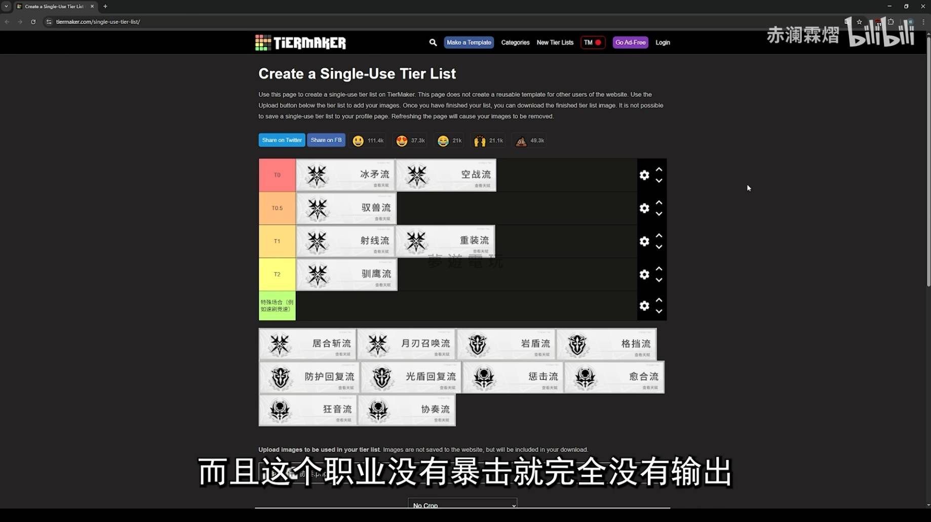This screenshot has width=931, height=522.
Task: Move the T1 row down
Action: pos(659,247)
